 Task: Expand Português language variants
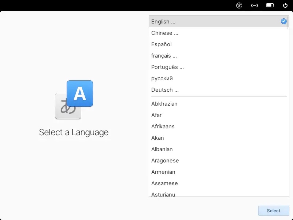pos(167,67)
